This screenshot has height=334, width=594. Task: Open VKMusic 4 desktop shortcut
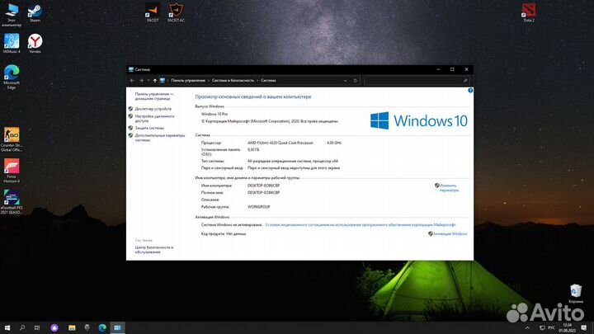tap(12, 41)
